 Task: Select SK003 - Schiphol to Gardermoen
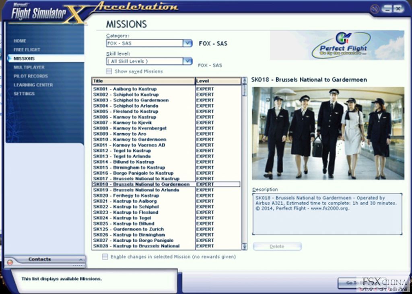166,100
